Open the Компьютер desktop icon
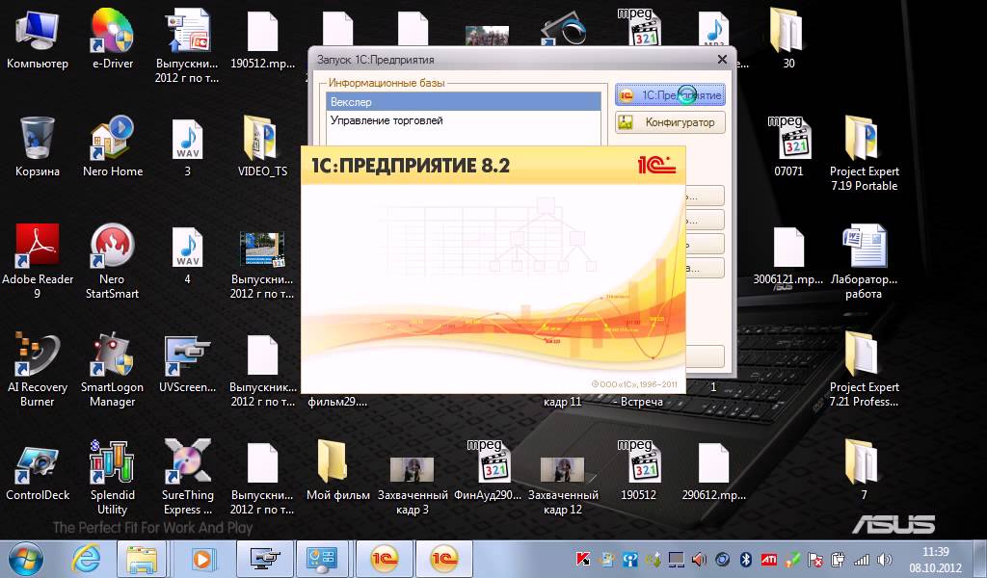This screenshot has height=578, width=987. tap(38, 39)
